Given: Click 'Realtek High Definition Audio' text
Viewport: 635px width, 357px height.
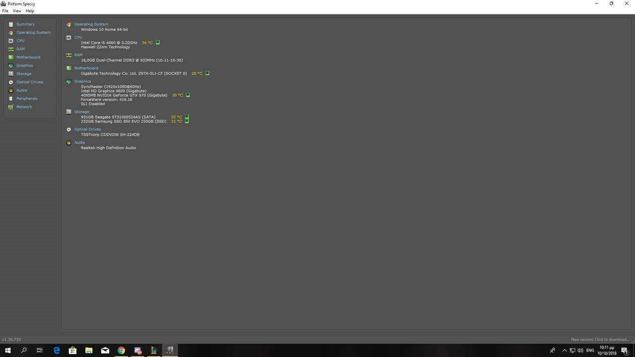Looking at the screenshot, I should click(x=108, y=148).
